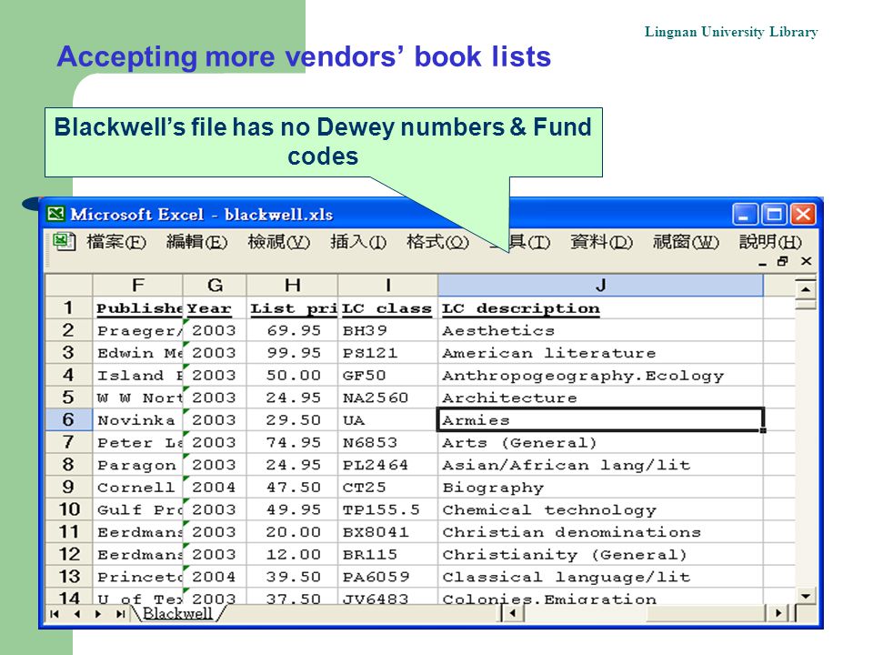Select column I header
The height and width of the screenshot is (655, 873).
[x=388, y=285]
